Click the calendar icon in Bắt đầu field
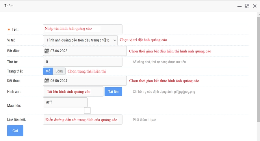 coord(47,51)
